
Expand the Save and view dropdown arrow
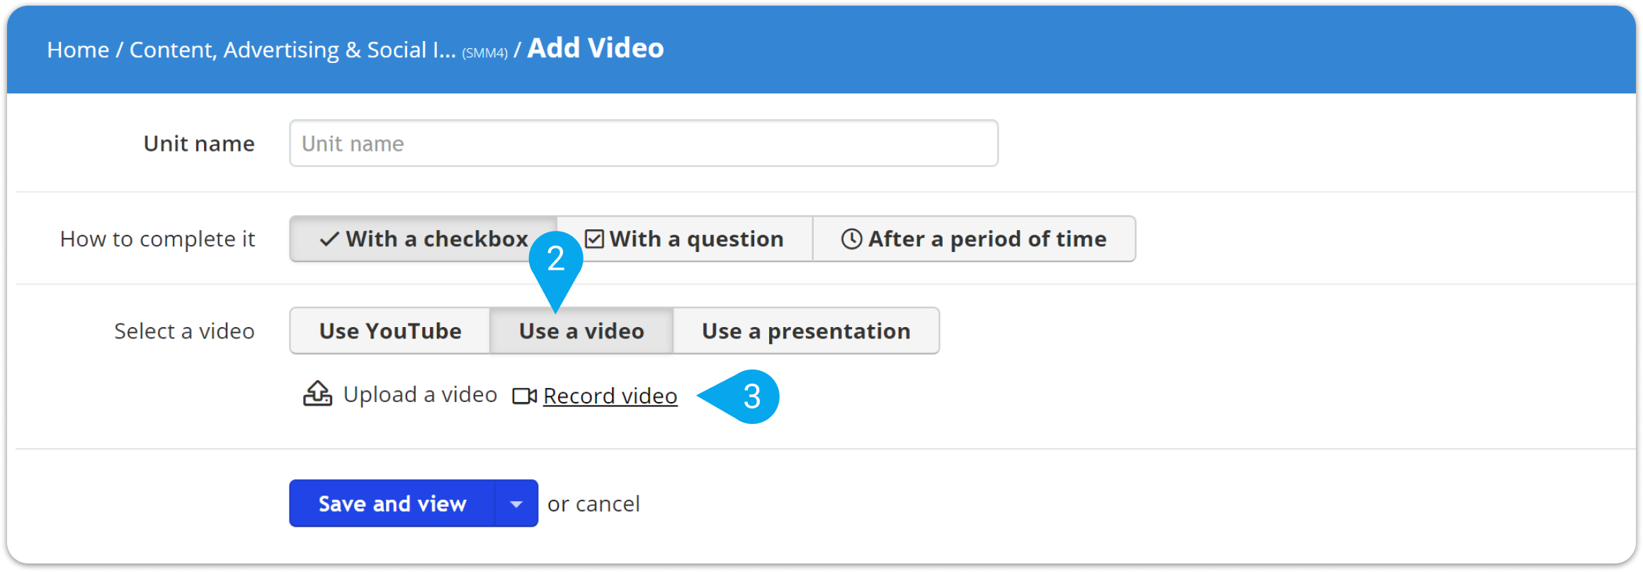pos(516,503)
